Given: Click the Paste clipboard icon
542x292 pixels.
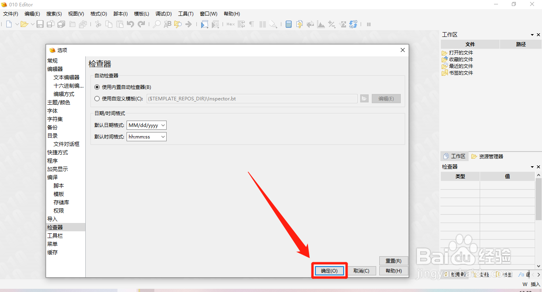Looking at the screenshot, I should coord(119,24).
